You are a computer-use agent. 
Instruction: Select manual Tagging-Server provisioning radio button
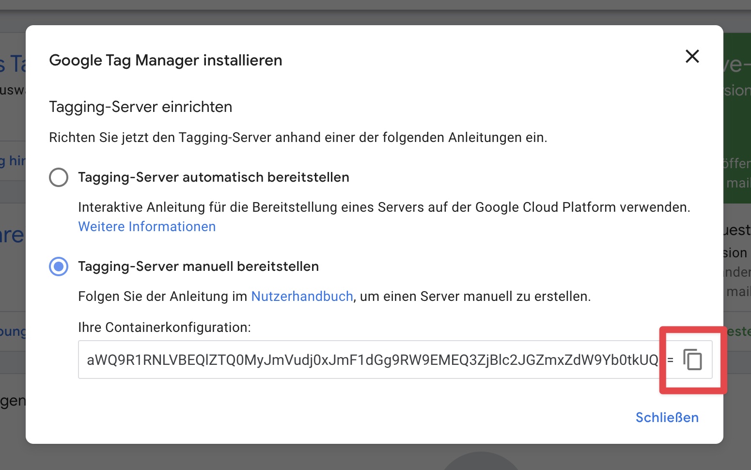coord(59,266)
